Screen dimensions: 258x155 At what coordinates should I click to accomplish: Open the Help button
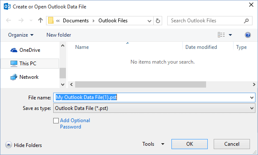pos(247,35)
